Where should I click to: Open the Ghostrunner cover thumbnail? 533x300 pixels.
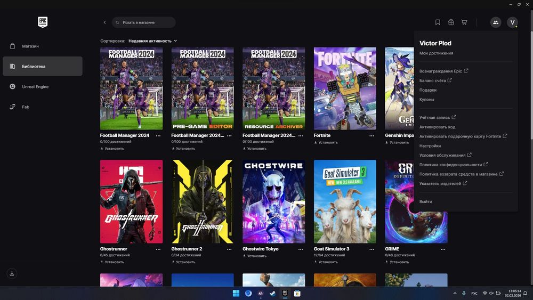pos(131,201)
